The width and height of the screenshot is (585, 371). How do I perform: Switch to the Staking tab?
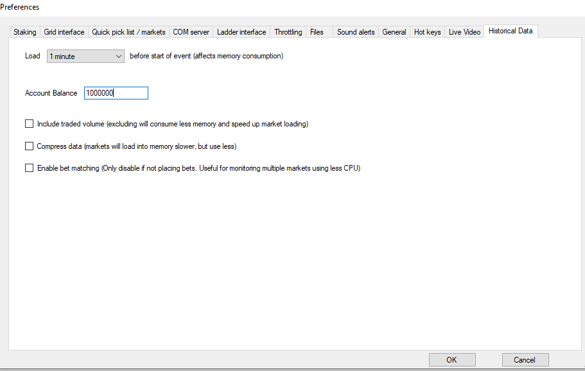tap(24, 32)
